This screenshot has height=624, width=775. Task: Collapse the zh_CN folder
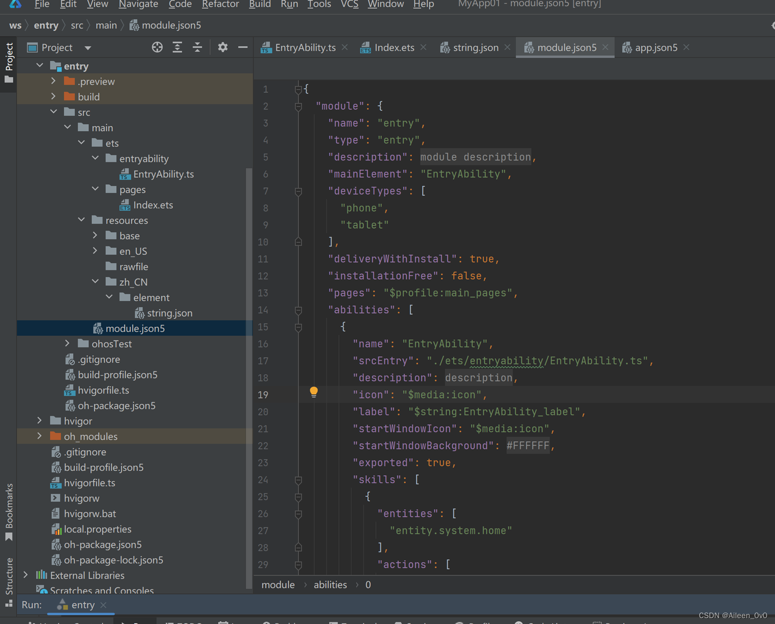(x=95, y=282)
